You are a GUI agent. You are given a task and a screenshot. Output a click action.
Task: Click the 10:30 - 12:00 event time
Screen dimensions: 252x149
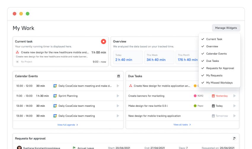pyautogui.click(x=24, y=86)
